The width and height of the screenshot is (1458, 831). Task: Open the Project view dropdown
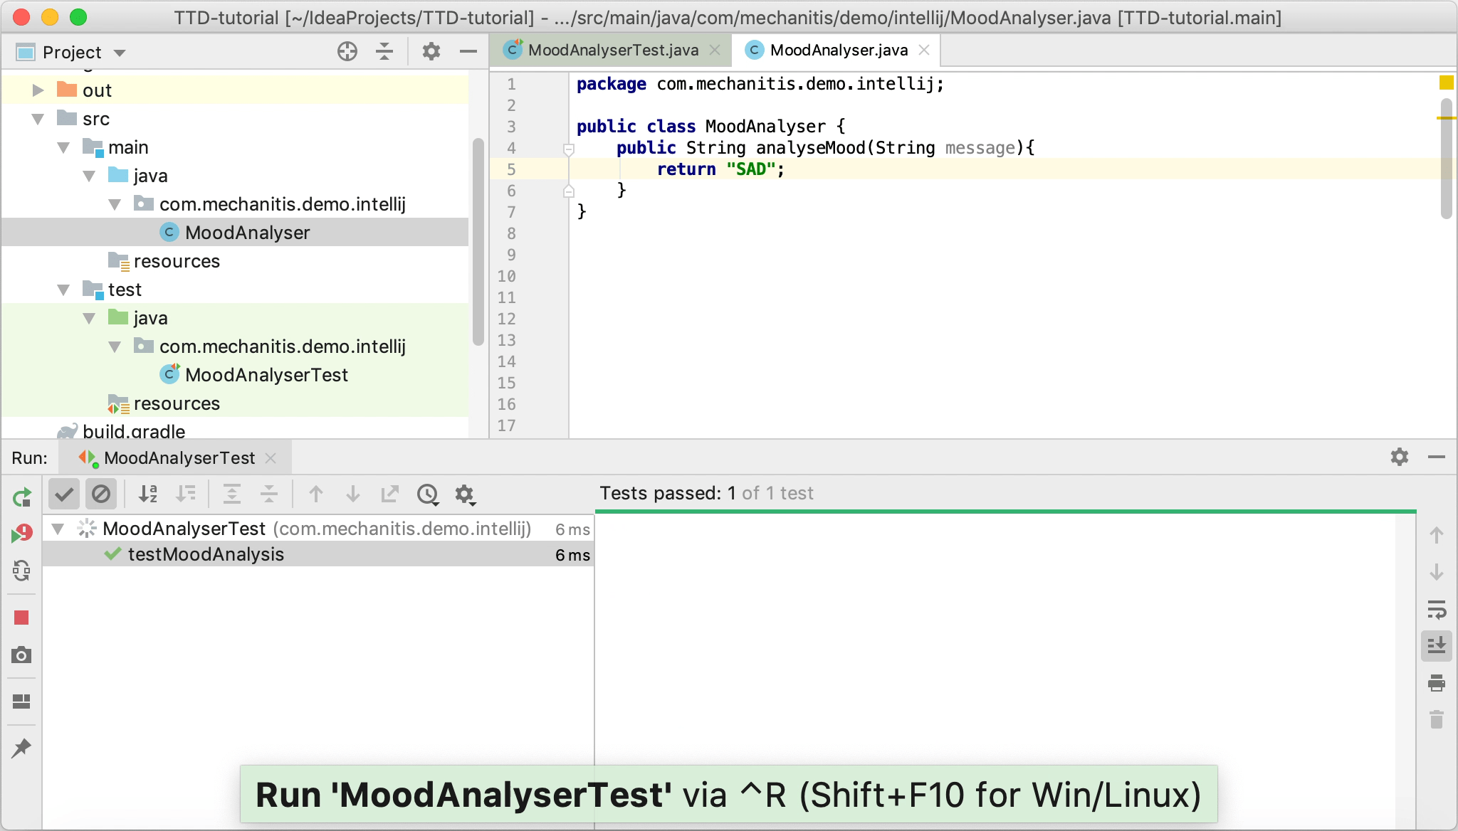tap(119, 52)
